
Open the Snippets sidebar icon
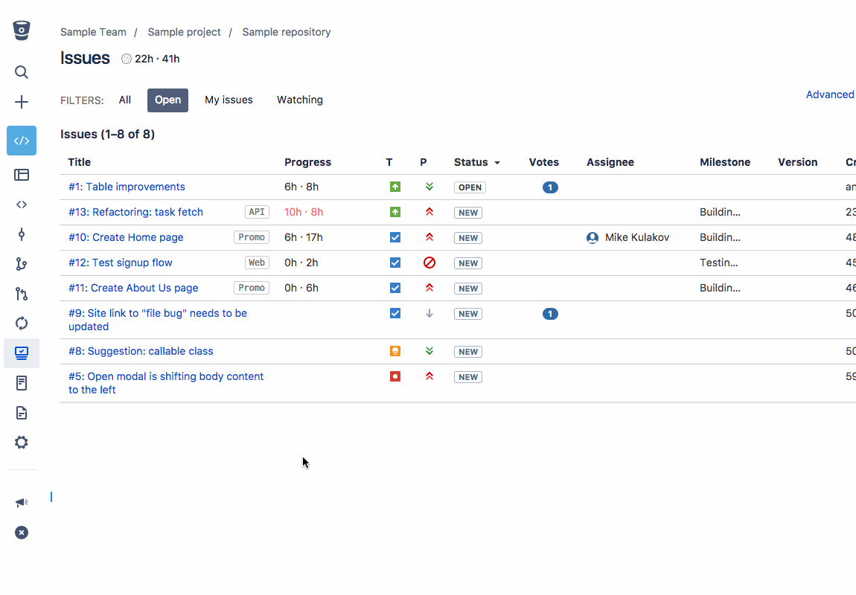(22, 383)
